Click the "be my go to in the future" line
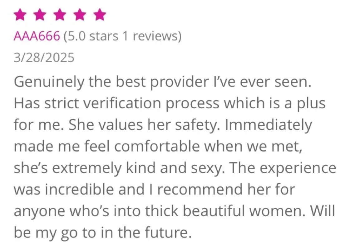360x249 pixels. click(102, 232)
